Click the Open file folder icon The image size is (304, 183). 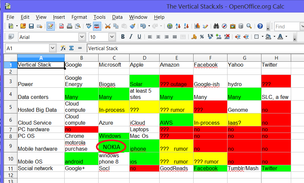[x=23, y=26]
